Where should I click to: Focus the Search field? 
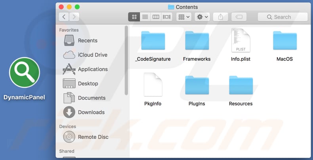click(282, 17)
